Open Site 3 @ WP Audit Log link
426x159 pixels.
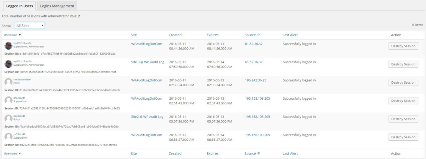[148, 62]
